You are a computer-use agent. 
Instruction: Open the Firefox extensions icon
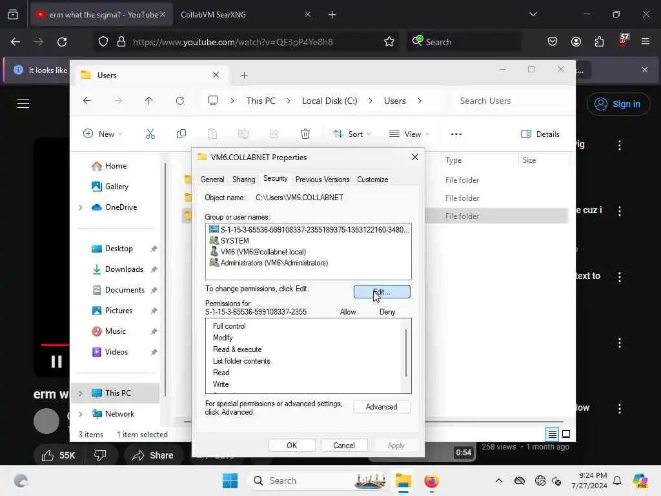coord(599,41)
